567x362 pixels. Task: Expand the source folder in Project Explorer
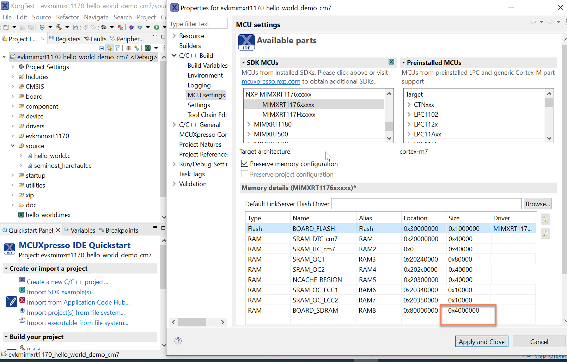(x=13, y=146)
